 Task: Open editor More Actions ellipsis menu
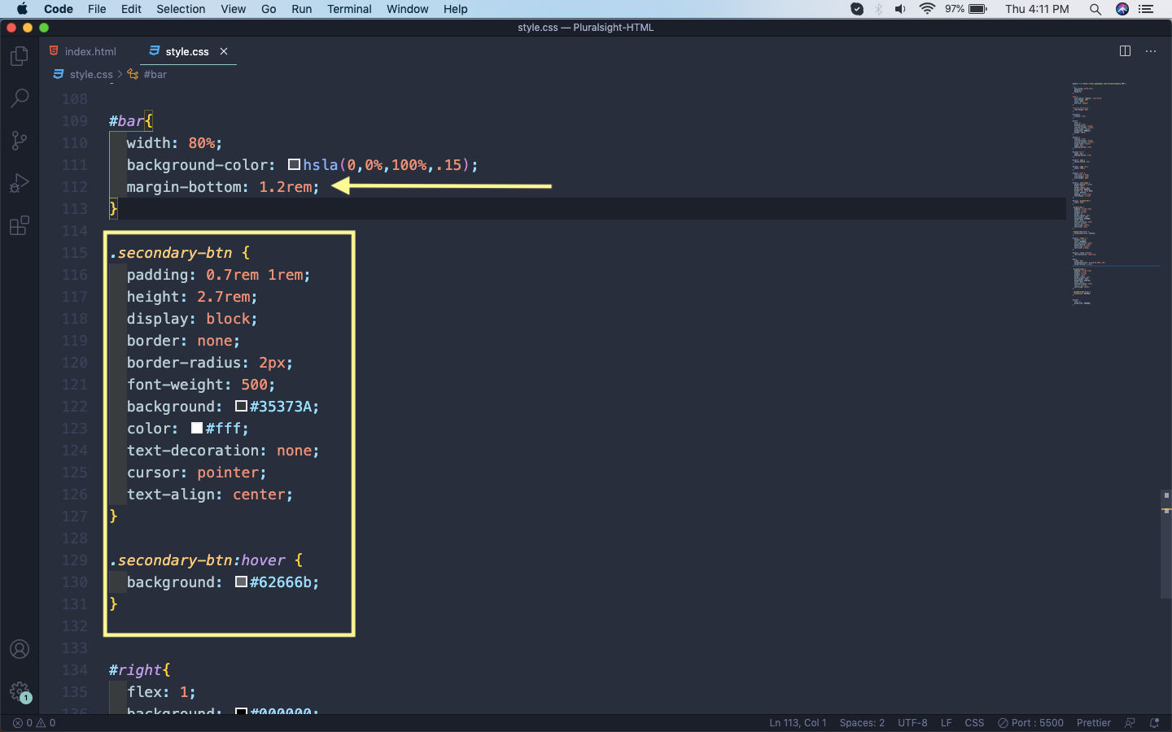tap(1151, 51)
